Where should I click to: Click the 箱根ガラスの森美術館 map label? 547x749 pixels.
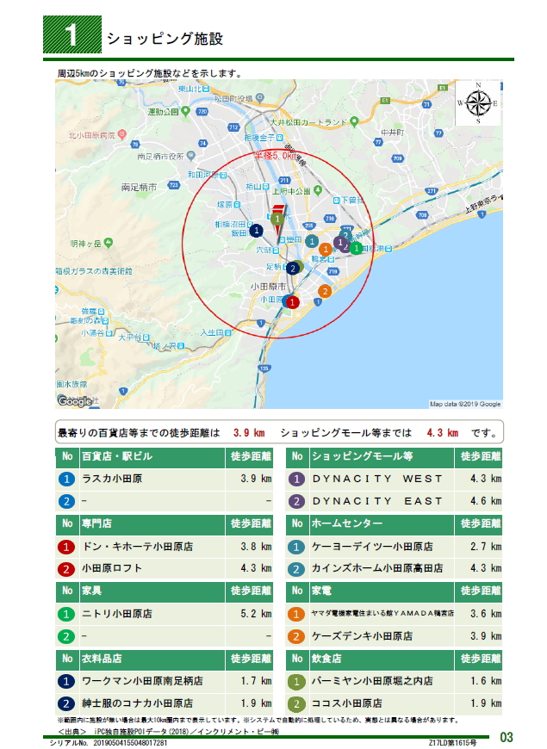point(94,271)
